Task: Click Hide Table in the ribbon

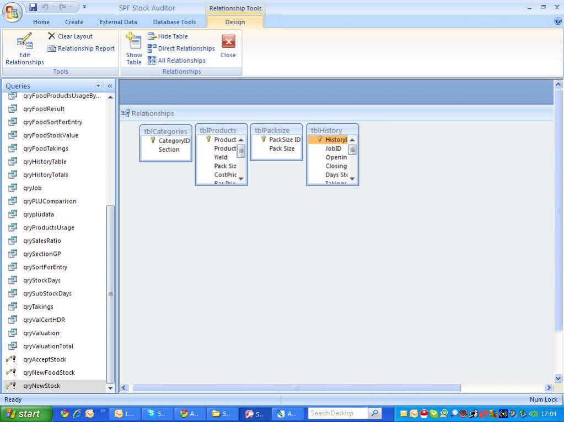Action: click(168, 36)
